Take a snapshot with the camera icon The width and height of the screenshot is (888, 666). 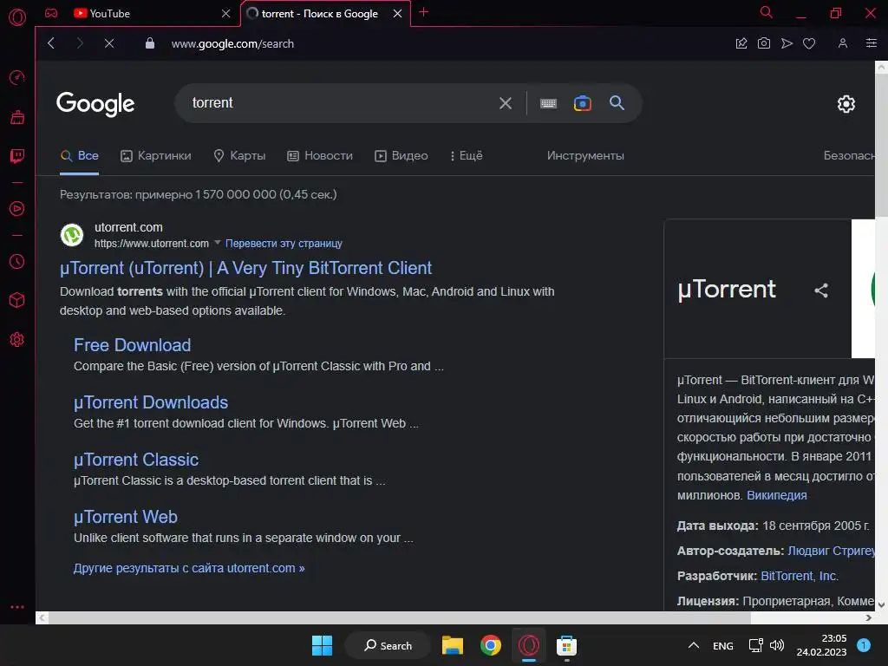pos(764,43)
